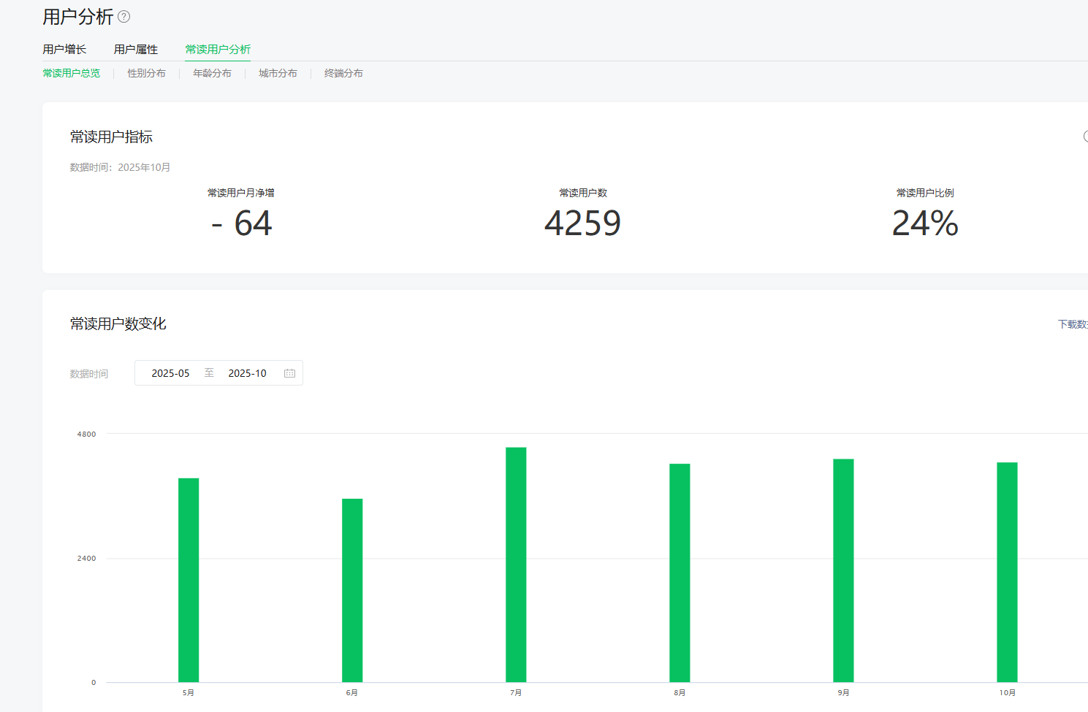This screenshot has width=1088, height=712.
Task: Click the tallest bar, 7月
Action: click(x=516, y=564)
